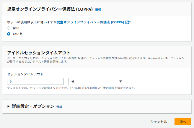This screenshot has height=128, width=194.
Task: Click the default session time hint text
Action: [71, 88]
